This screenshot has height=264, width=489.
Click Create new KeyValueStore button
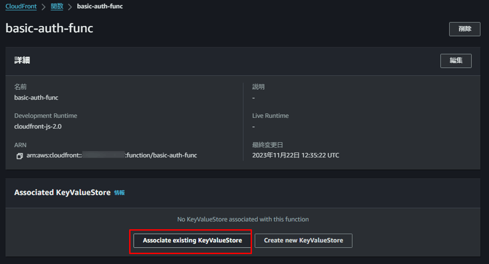pos(303,241)
